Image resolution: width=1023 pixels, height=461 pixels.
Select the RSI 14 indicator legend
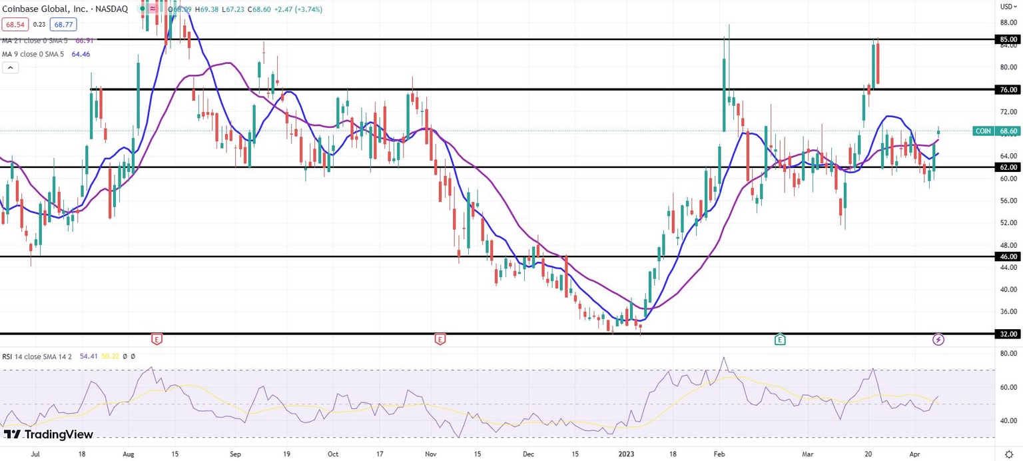pos(39,356)
